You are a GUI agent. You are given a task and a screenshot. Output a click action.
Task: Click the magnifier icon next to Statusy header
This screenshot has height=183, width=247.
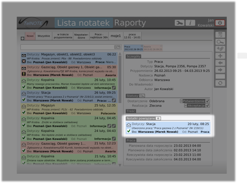pos(142,96)
